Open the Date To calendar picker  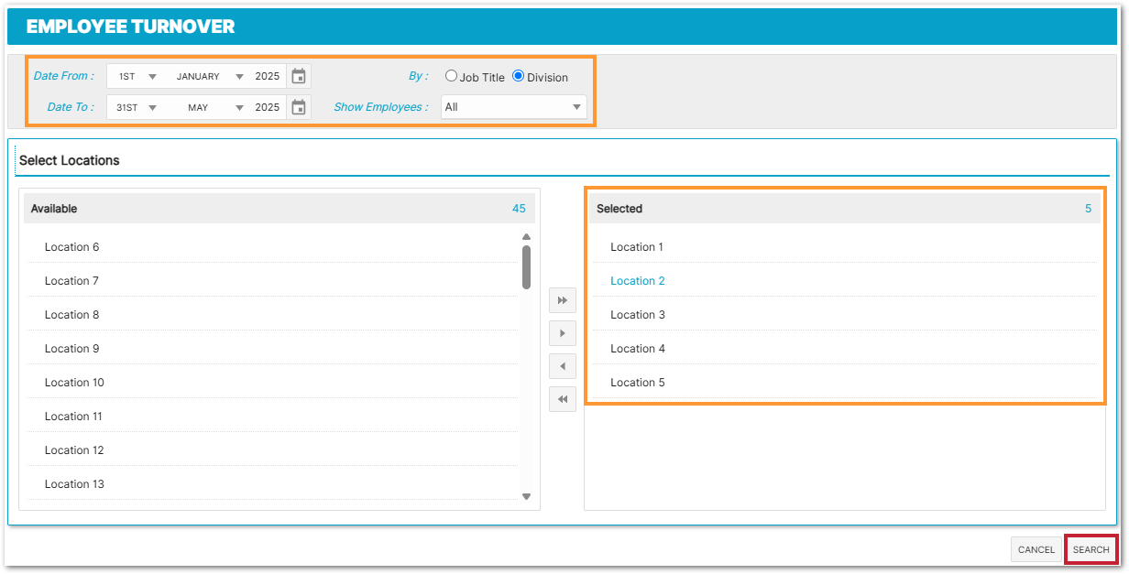pos(298,107)
